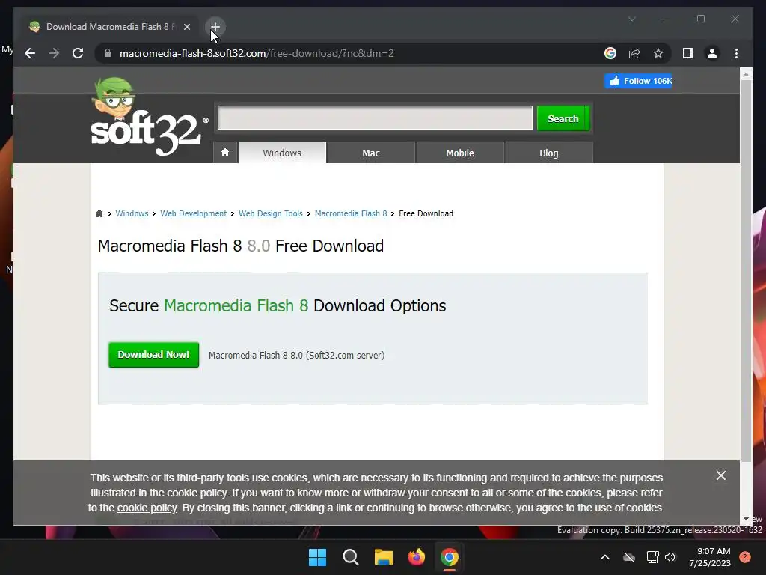Switch to the Windows tab
This screenshot has height=575, width=766.
pyautogui.click(x=282, y=153)
